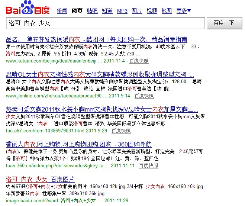The width and height of the screenshot is (245, 206).
Task: Click the URL www.jlonline.com/zhekou/taobaoa
Action: [x=54, y=96]
